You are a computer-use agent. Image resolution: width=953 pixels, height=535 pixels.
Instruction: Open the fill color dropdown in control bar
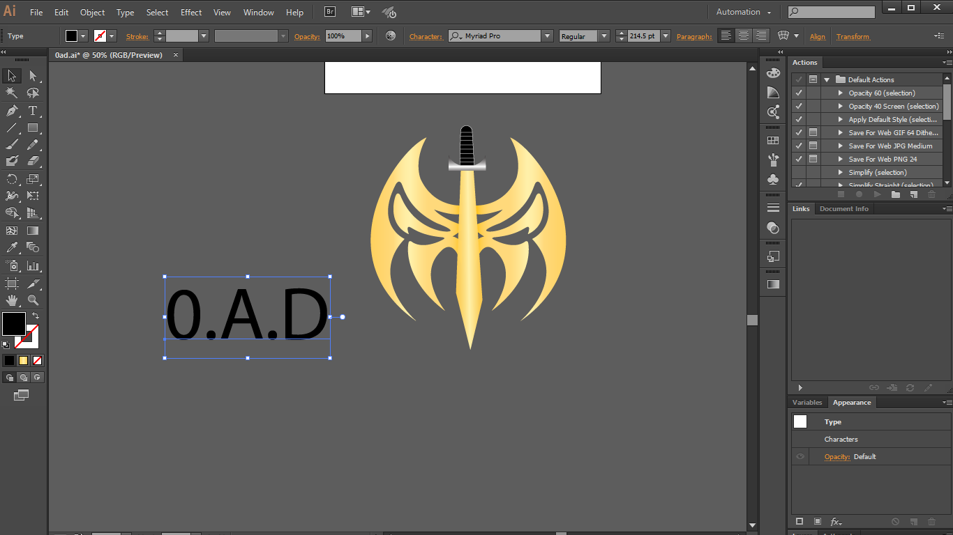click(84, 36)
